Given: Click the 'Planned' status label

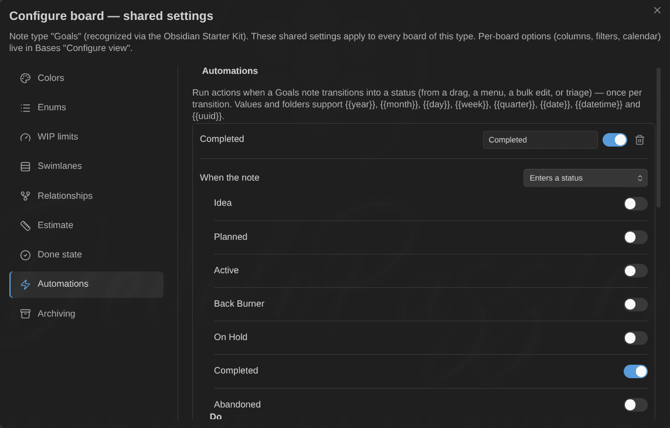Looking at the screenshot, I should tap(230, 236).
